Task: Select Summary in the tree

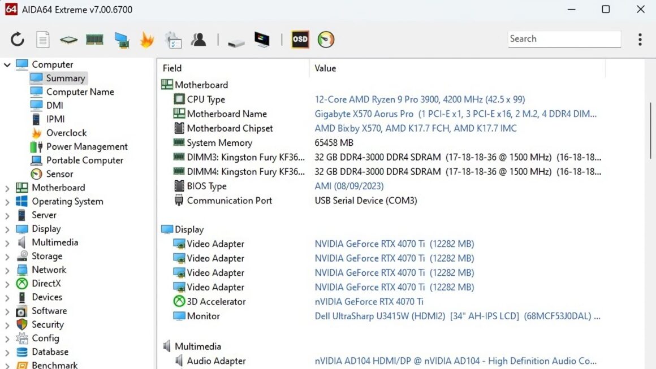Action: (65, 78)
